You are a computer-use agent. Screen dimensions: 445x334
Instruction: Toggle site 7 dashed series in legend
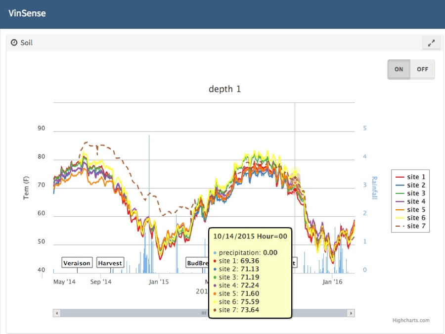click(410, 226)
